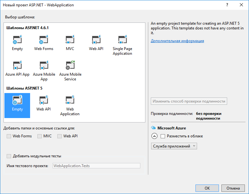Pick the Azure Mobile Service template
The width and height of the screenshot is (249, 194).
point(70,66)
